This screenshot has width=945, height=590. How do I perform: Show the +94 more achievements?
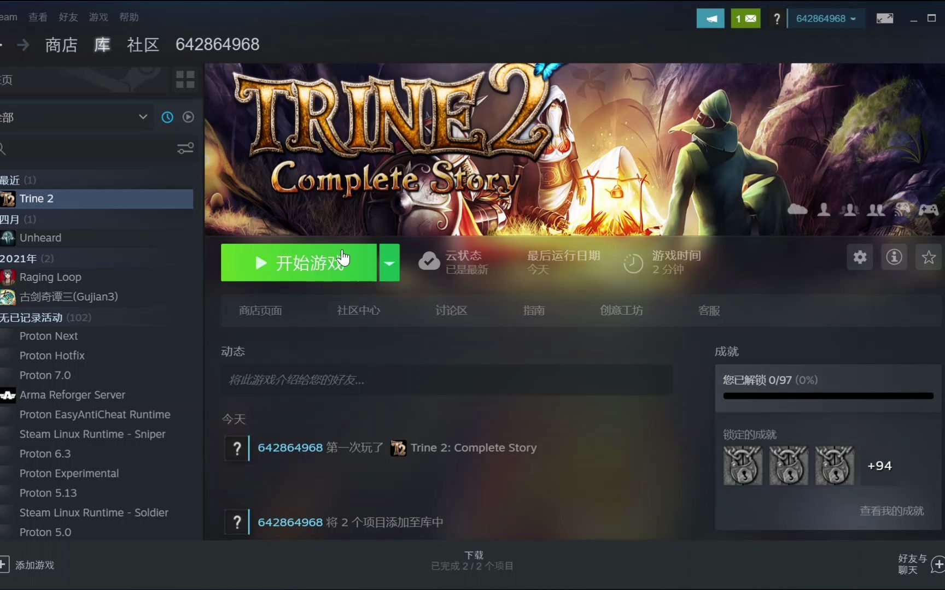[879, 466]
